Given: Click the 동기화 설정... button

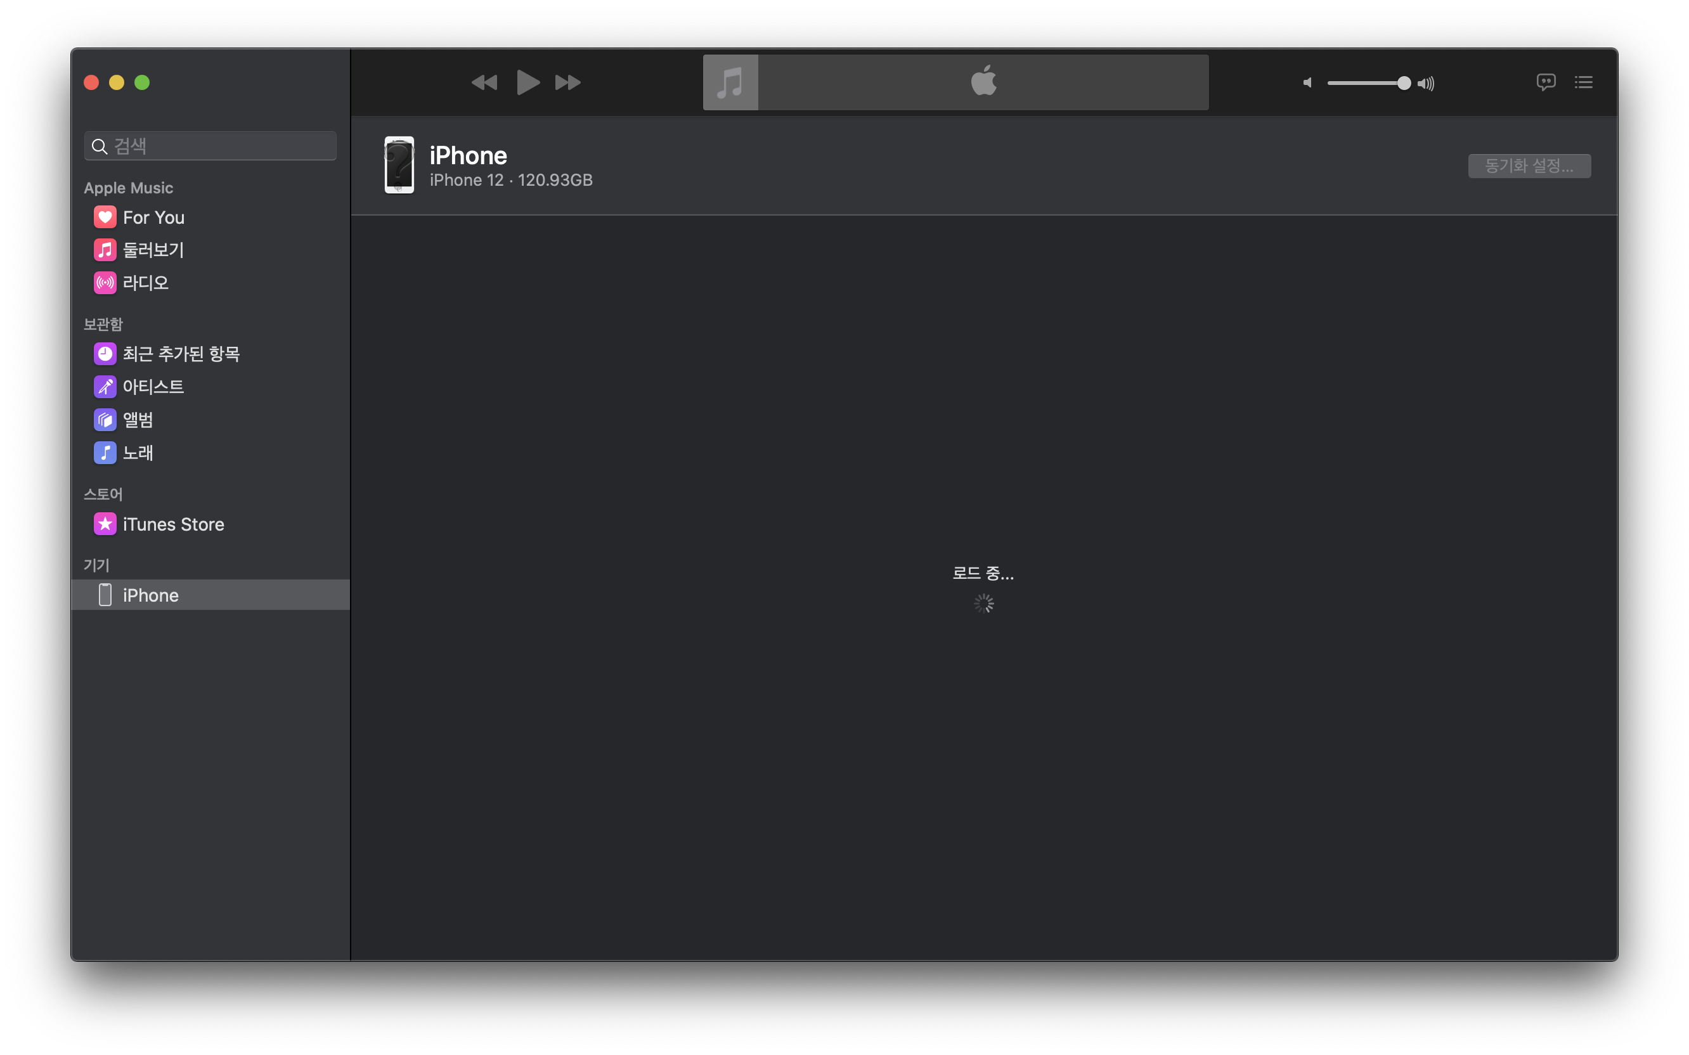Looking at the screenshot, I should coord(1529,166).
